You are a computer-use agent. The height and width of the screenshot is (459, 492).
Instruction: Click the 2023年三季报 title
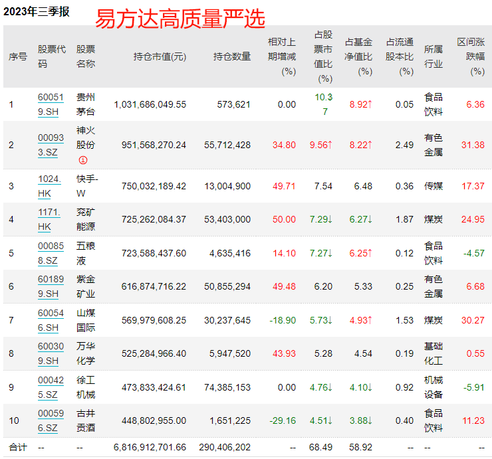tap(36, 11)
